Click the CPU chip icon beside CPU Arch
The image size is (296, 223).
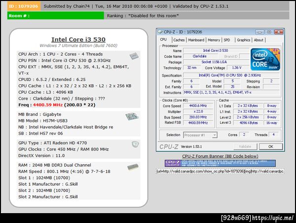pos(134,56)
